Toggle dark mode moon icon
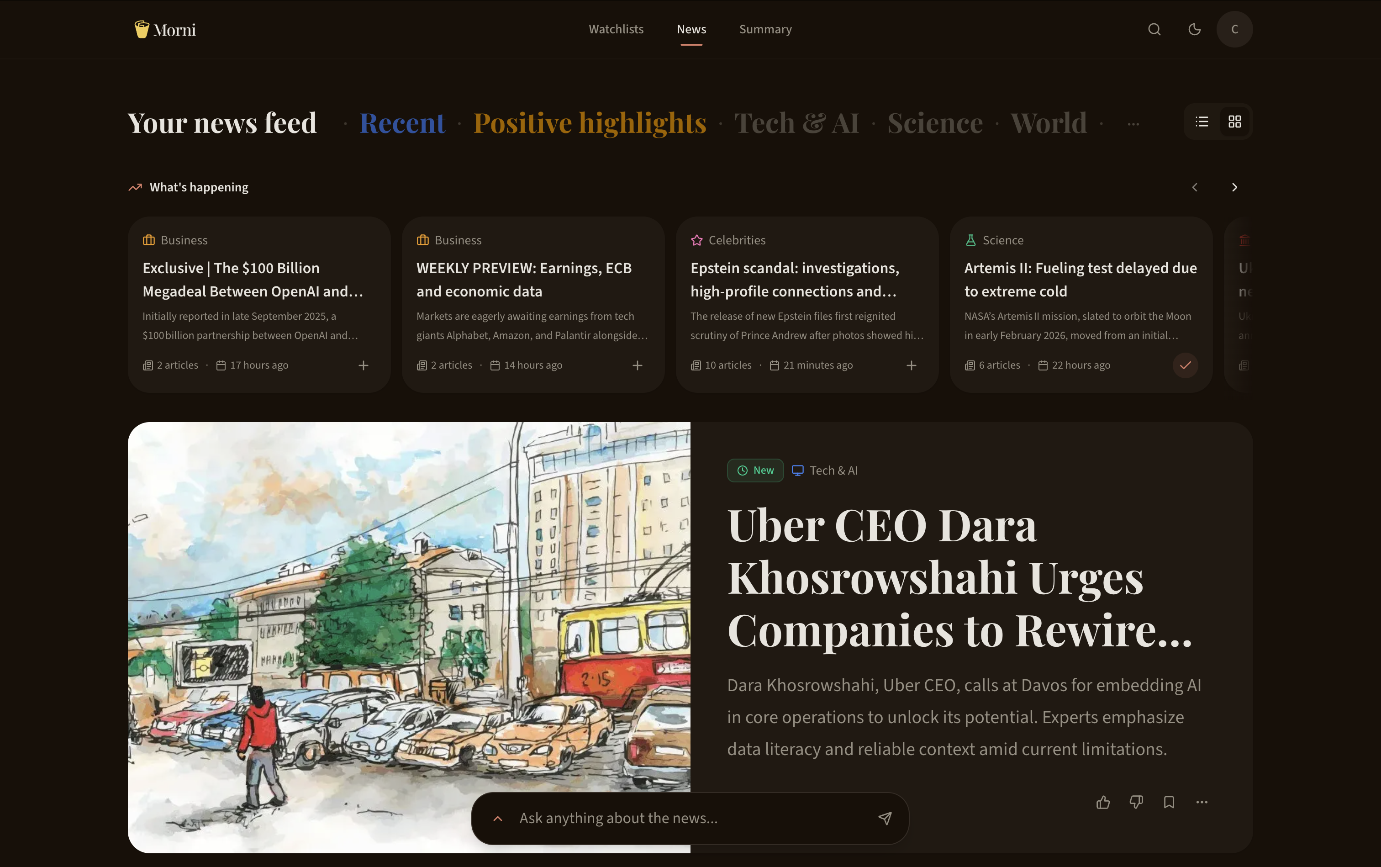Image resolution: width=1381 pixels, height=867 pixels. (1194, 29)
